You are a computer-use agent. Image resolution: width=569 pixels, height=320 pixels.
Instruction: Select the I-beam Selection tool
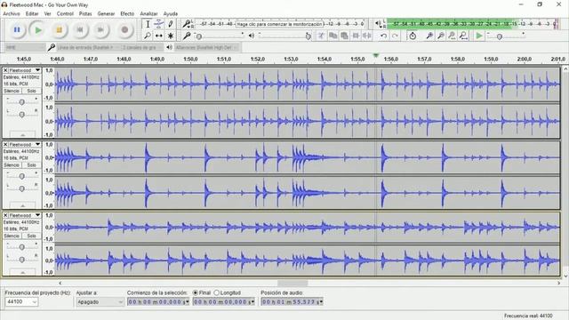pyautogui.click(x=148, y=24)
